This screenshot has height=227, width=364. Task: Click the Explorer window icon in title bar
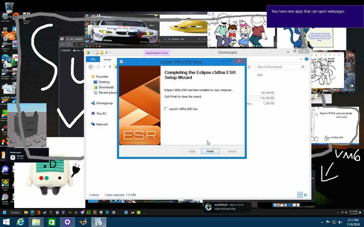[x=88, y=52]
